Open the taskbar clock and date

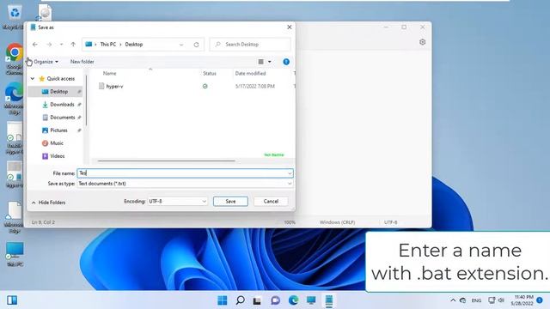coord(522,300)
